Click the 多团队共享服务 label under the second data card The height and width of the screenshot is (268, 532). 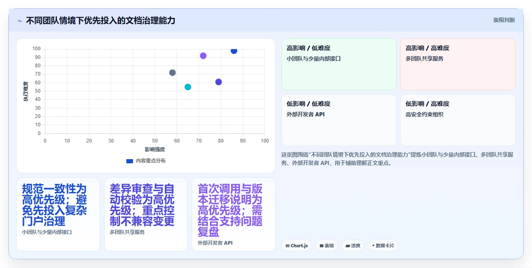[x=127, y=232]
